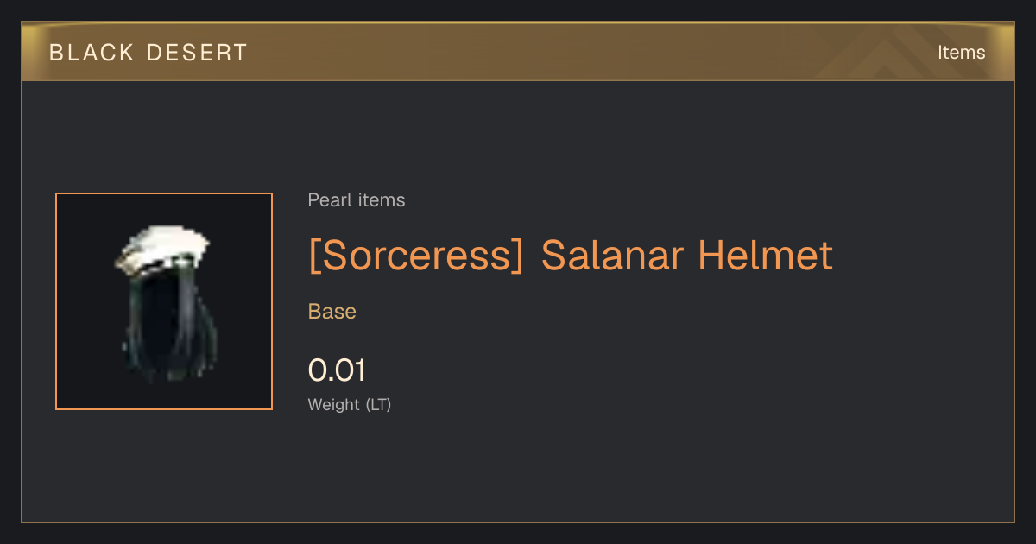This screenshot has width=1036, height=544.
Task: Select the Base grade label
Action: point(332,312)
